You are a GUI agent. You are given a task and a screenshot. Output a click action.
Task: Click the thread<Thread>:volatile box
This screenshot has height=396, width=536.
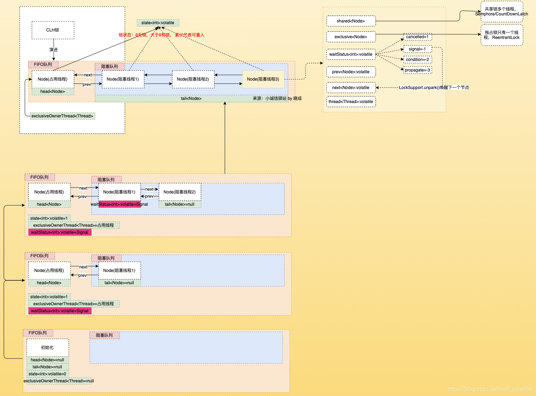[x=351, y=102]
